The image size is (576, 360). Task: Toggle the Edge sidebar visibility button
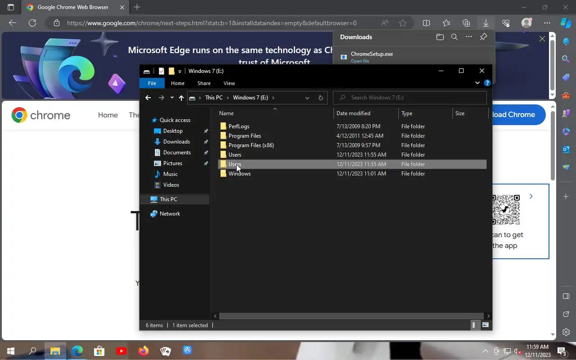coord(566,296)
